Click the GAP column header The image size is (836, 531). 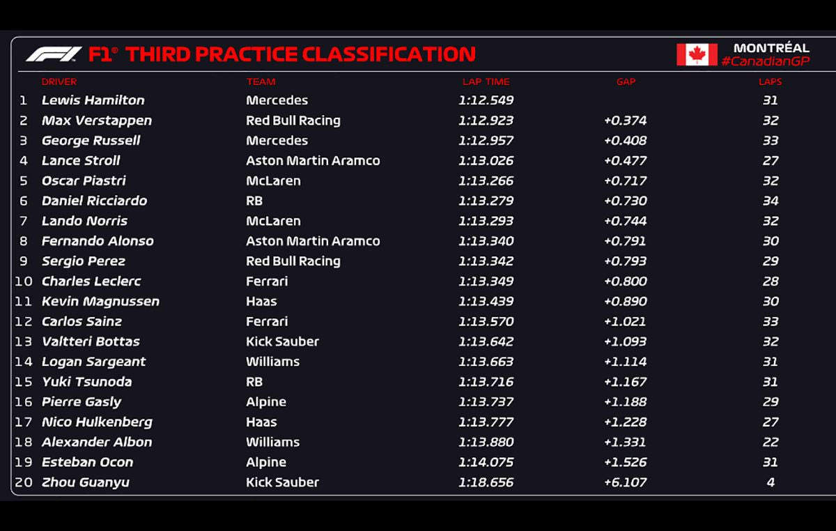[626, 82]
